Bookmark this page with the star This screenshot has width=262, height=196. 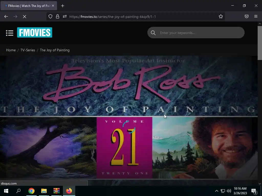(x=221, y=16)
